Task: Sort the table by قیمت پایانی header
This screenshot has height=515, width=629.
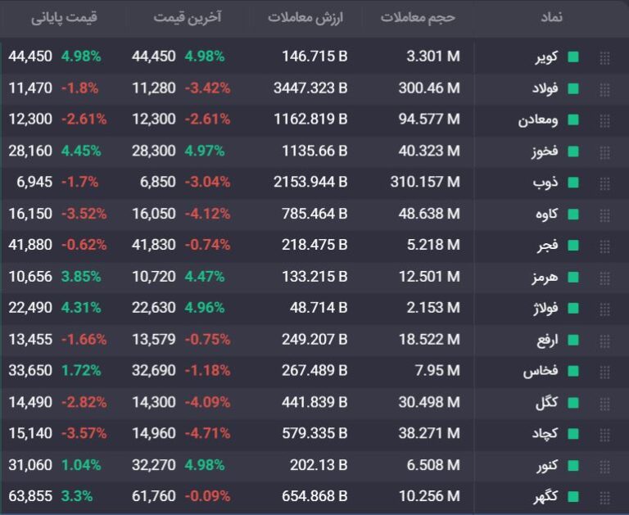Action: [x=64, y=17]
